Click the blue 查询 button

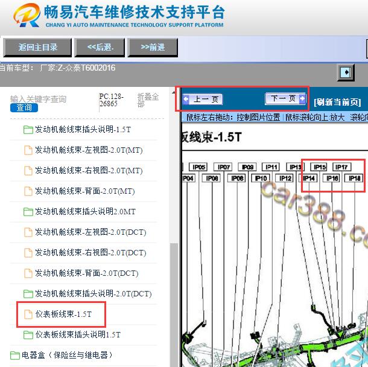tap(24, 108)
